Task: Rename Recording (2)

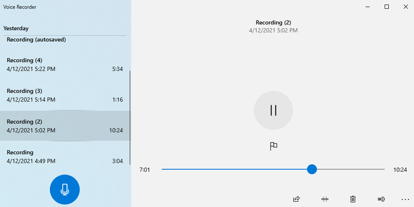Action: [x=381, y=199]
